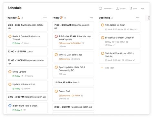Open the Comments panel

tap(106, 8)
